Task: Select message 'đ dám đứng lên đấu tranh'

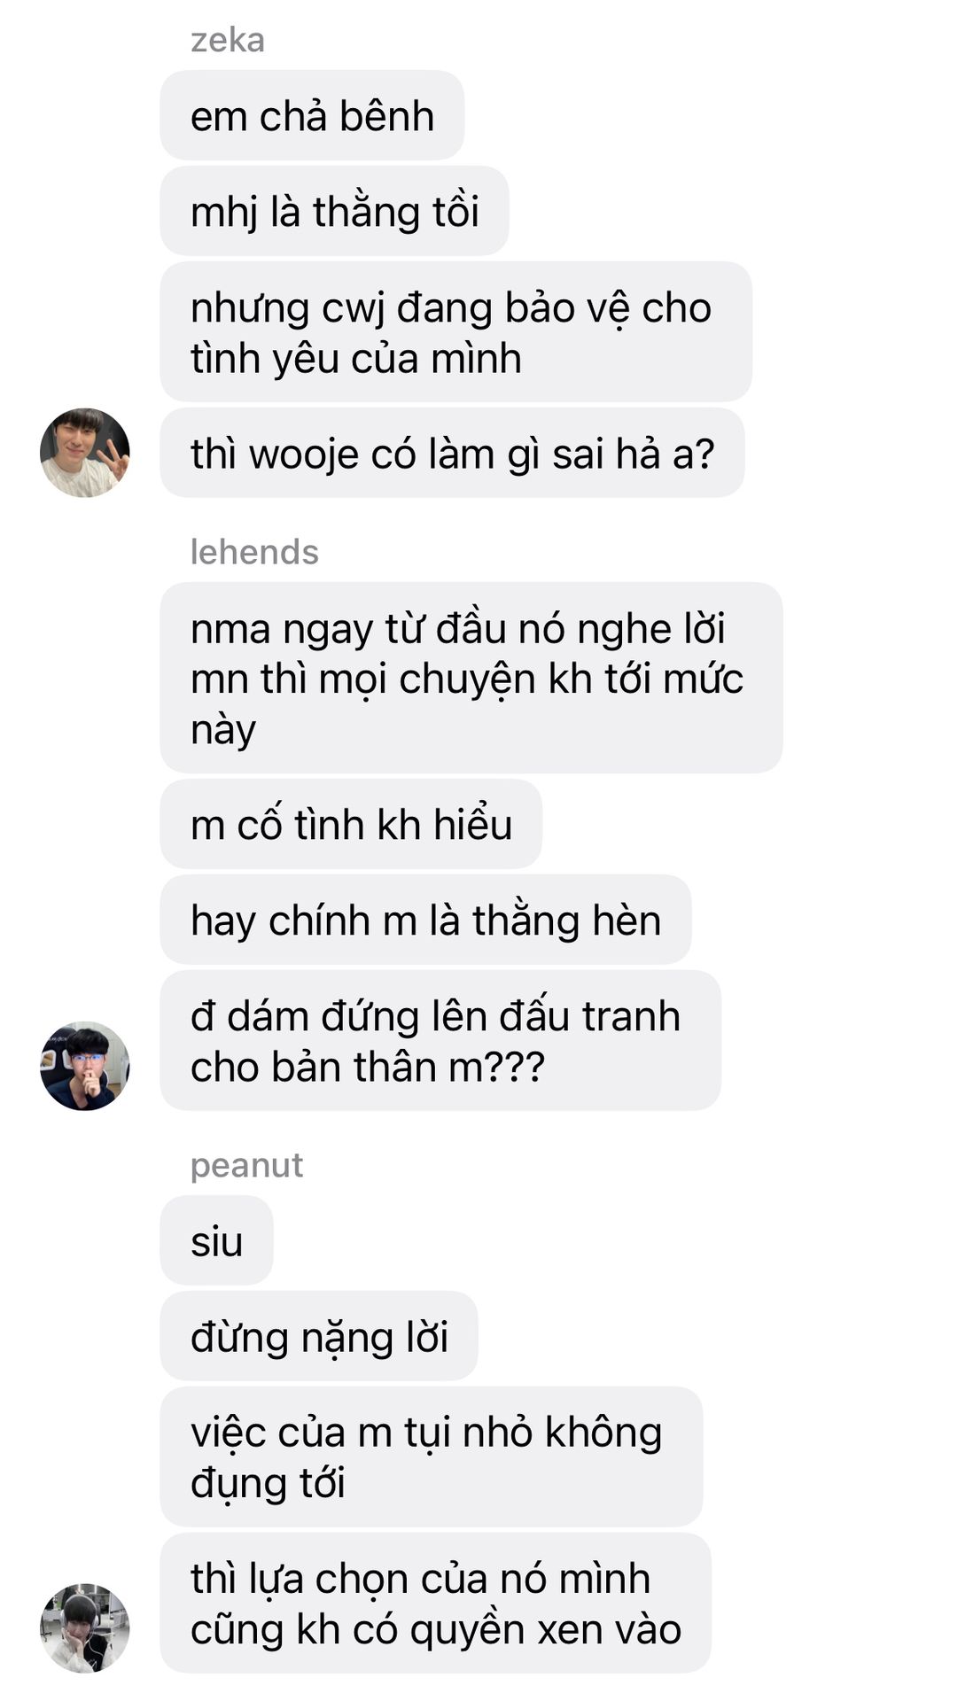Action: 440,1041
